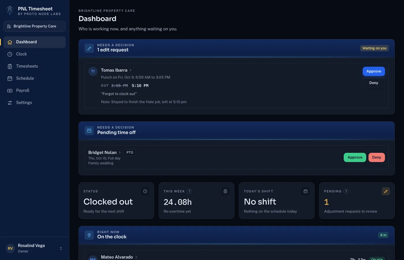
Task: Click the PTO tag on Bridget Nolan
Action: [130, 153]
